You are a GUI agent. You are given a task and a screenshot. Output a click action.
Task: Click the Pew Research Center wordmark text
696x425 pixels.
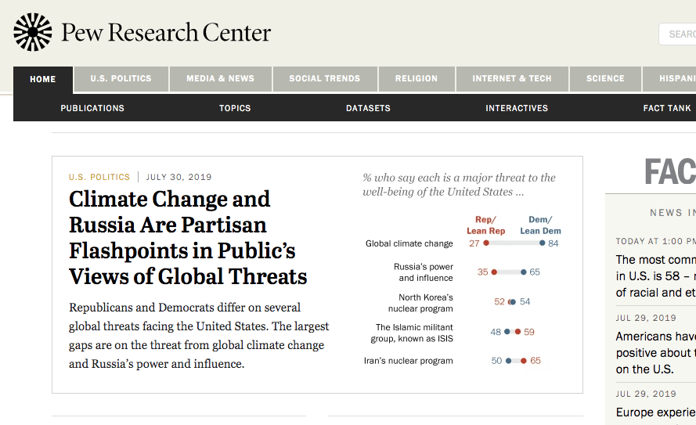(x=166, y=33)
